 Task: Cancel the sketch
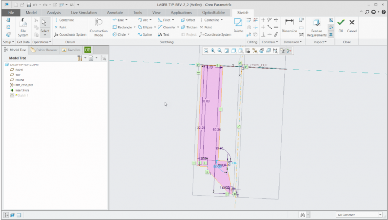pos(352,25)
